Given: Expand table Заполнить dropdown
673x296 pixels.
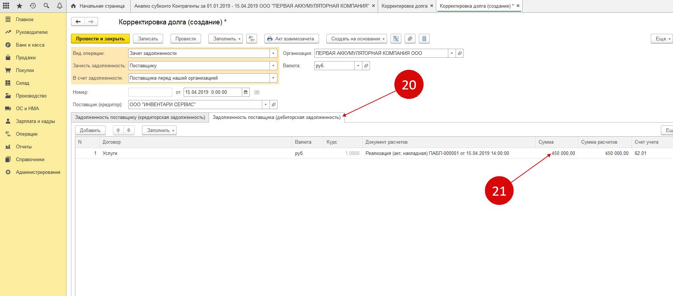Looking at the screenshot, I should click(x=159, y=130).
